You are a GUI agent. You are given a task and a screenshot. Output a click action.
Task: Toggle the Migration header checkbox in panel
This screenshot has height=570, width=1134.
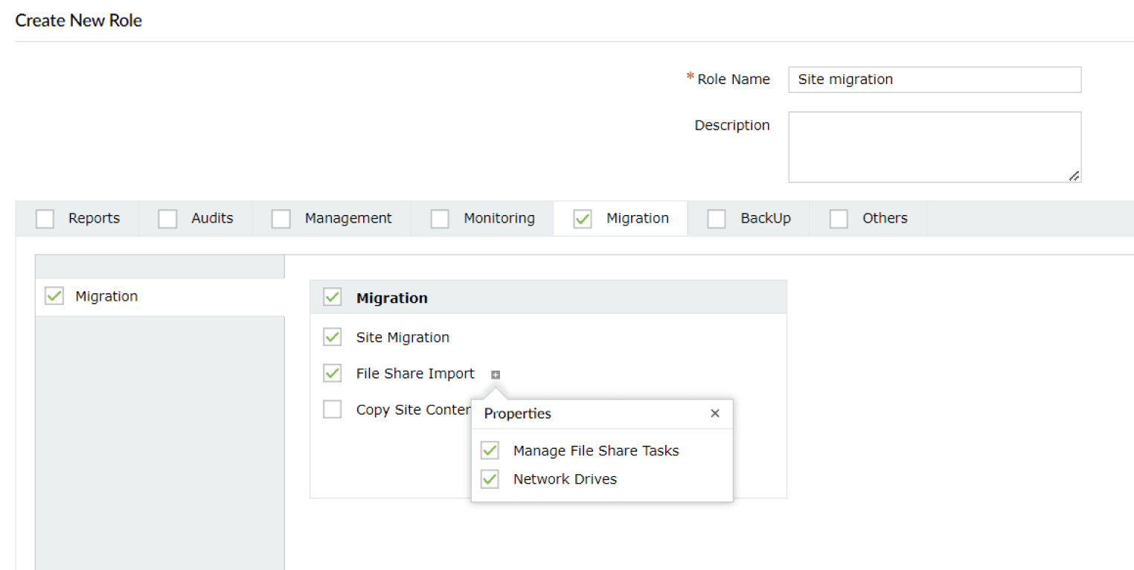click(x=333, y=298)
